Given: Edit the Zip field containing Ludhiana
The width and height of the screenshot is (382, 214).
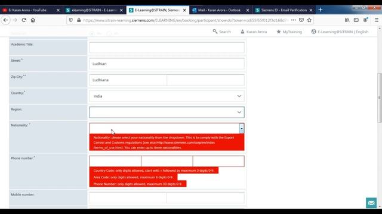Looking at the screenshot, I should [x=128, y=80].
